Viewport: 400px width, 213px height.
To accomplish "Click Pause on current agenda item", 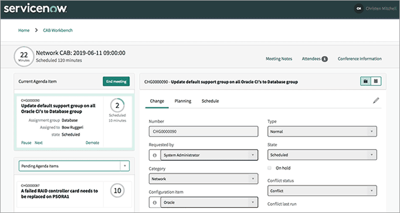I will point(26,143).
